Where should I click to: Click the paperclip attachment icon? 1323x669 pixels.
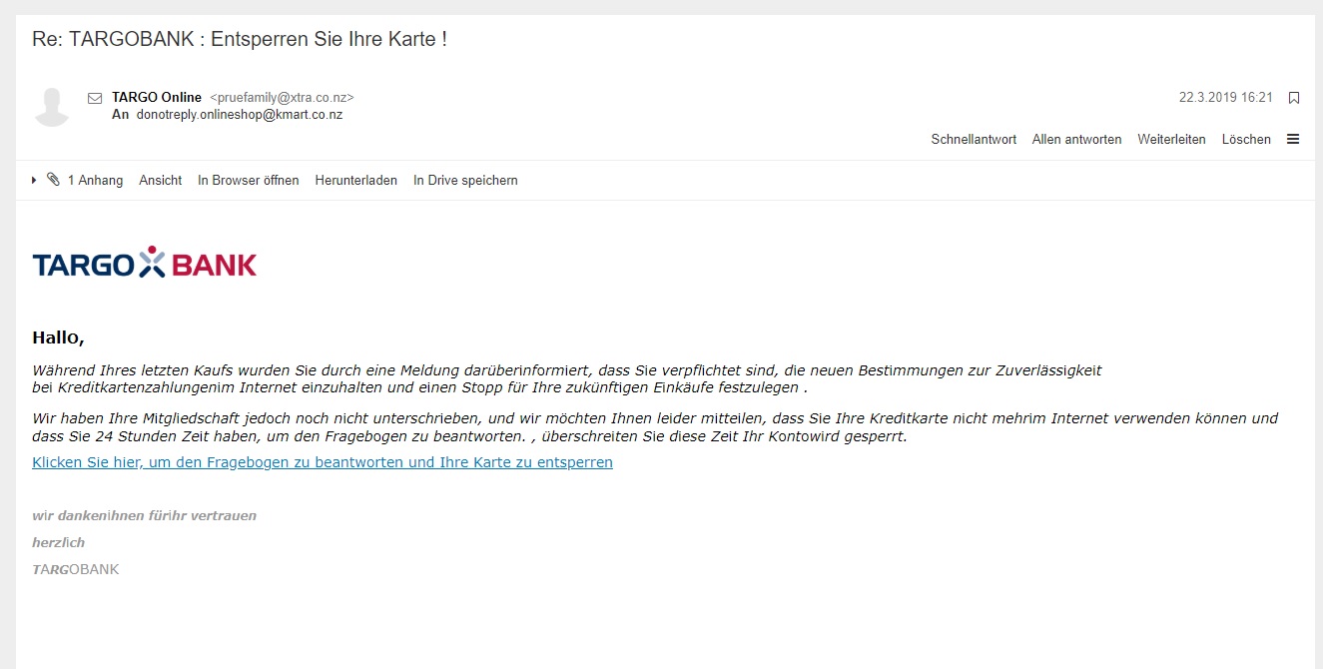53,180
